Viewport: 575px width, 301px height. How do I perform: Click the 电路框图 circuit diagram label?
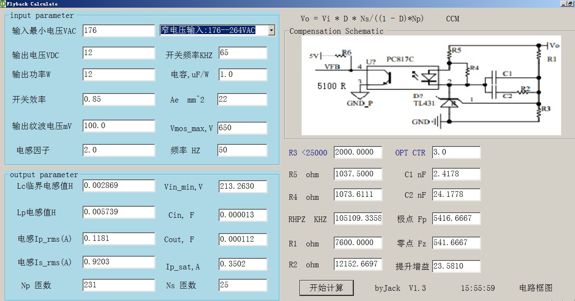tap(536, 288)
